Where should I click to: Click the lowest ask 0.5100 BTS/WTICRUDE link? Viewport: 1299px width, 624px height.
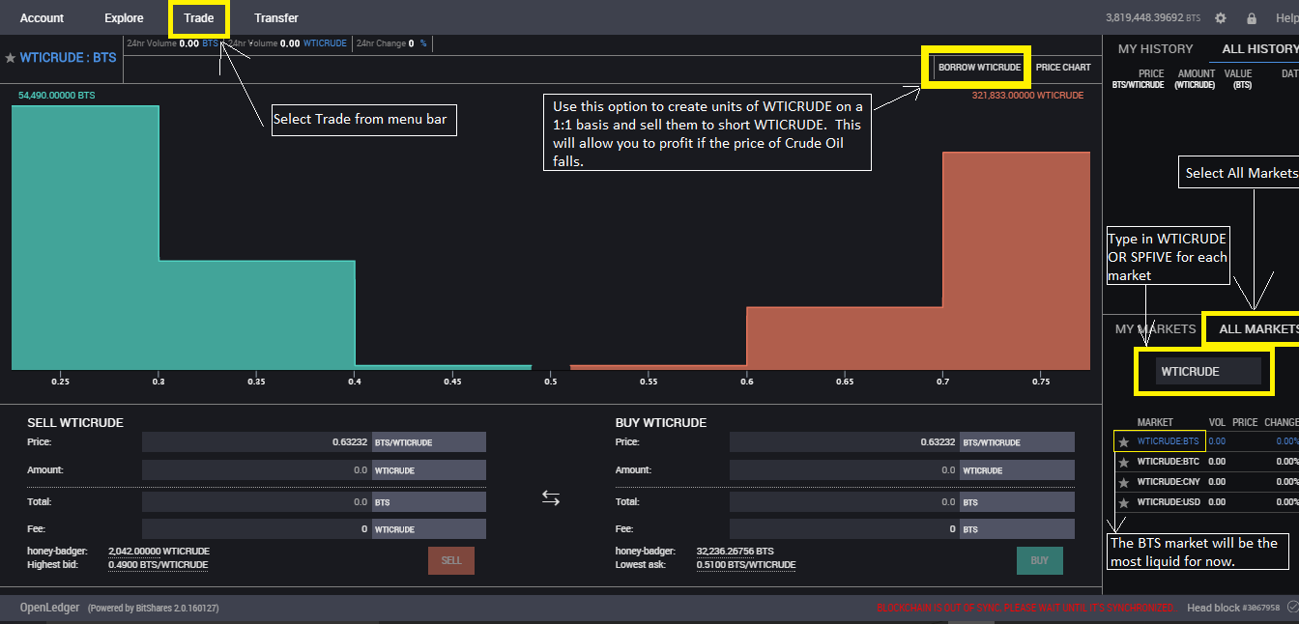[746, 564]
